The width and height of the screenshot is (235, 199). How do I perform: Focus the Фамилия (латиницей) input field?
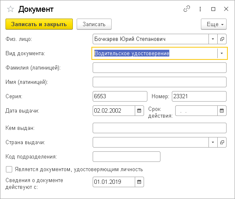[160, 68]
